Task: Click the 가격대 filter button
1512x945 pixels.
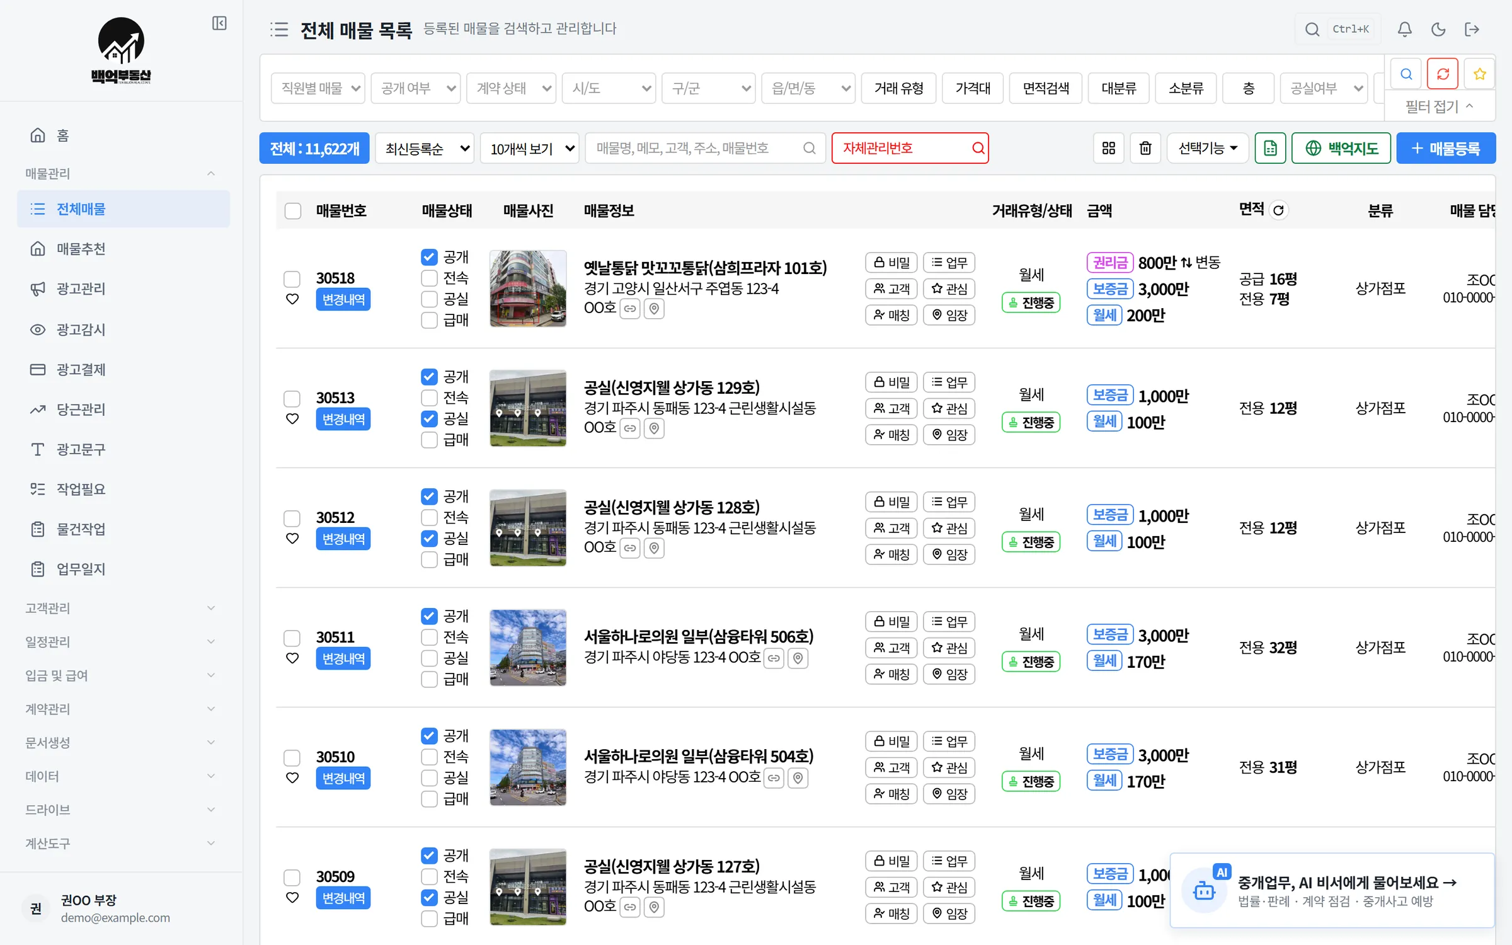Action: point(973,88)
